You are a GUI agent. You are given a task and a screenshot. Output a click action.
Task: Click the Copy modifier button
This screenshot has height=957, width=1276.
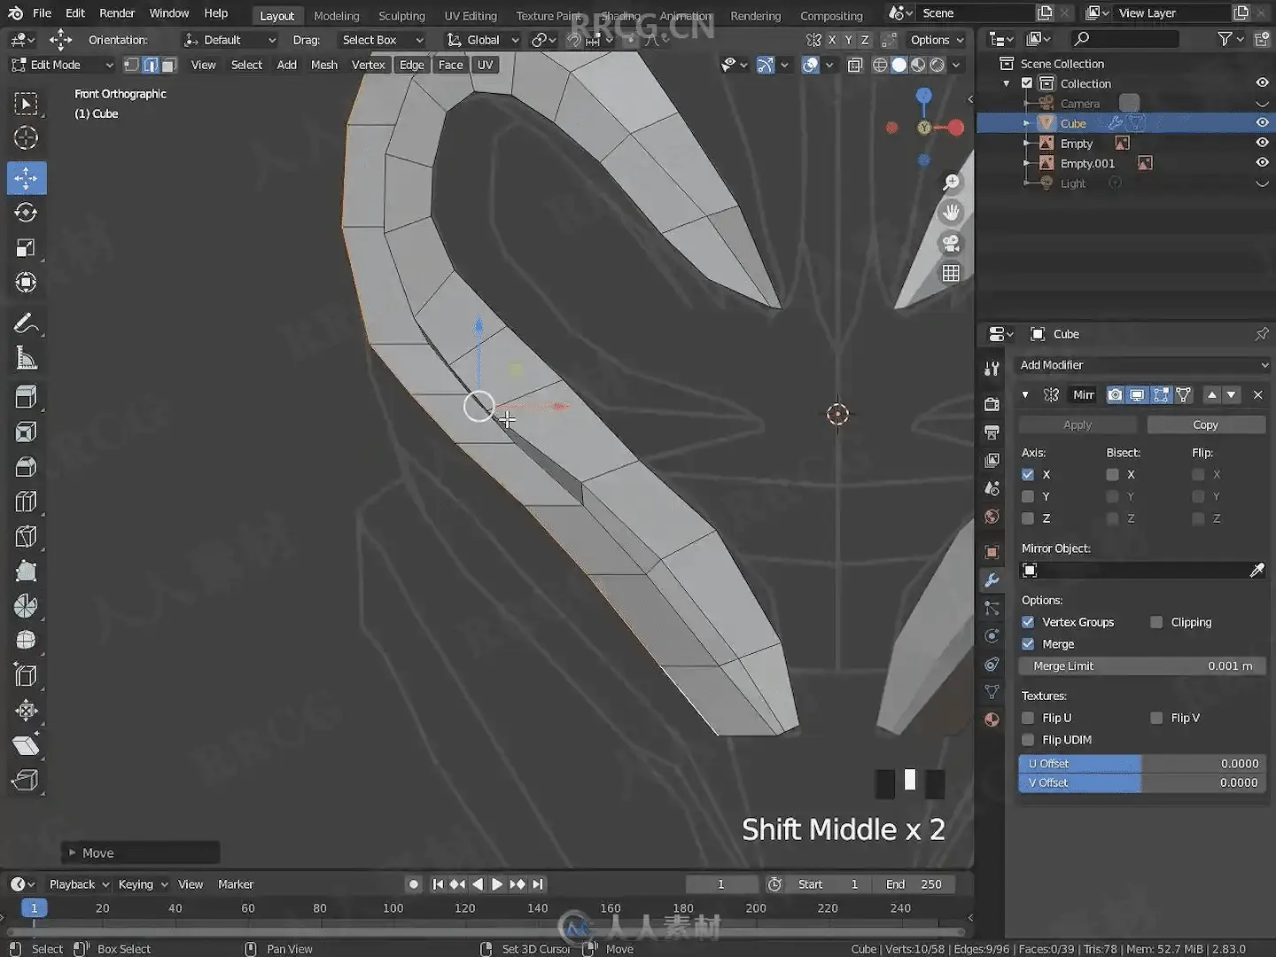pyautogui.click(x=1205, y=424)
